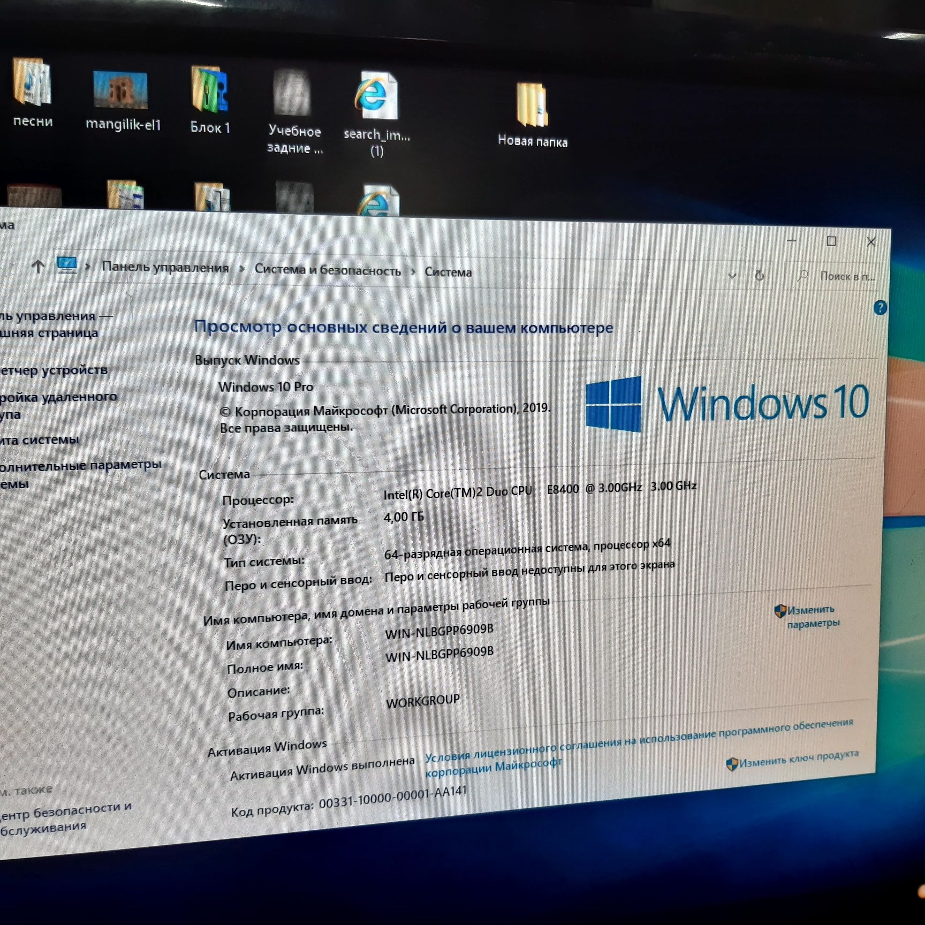Click the full name value next to Полное имя
Image resolution: width=925 pixels, height=925 pixels.
(439, 654)
